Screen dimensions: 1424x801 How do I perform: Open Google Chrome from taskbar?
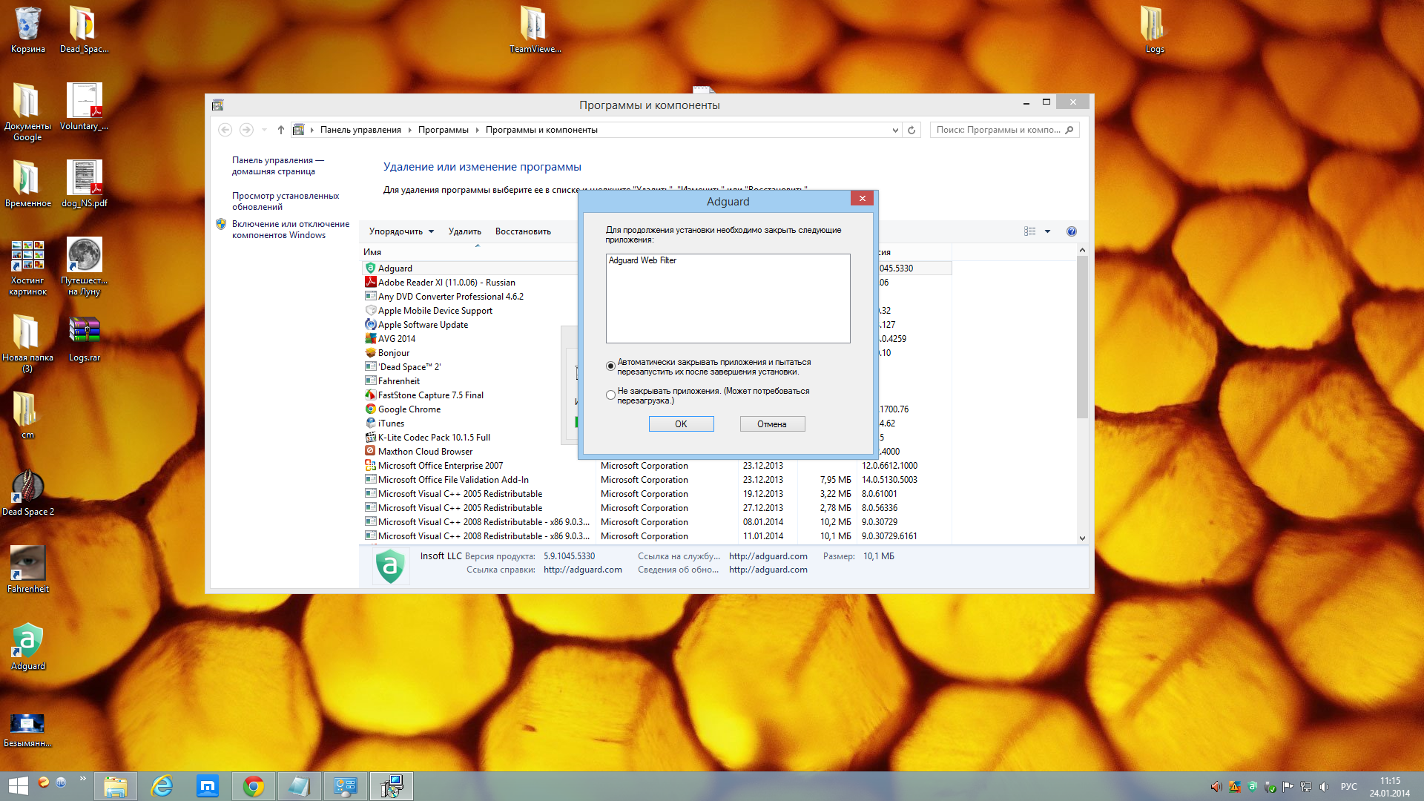point(254,786)
